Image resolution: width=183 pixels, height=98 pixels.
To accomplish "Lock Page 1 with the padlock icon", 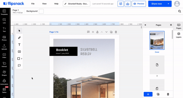I will click(97, 32).
